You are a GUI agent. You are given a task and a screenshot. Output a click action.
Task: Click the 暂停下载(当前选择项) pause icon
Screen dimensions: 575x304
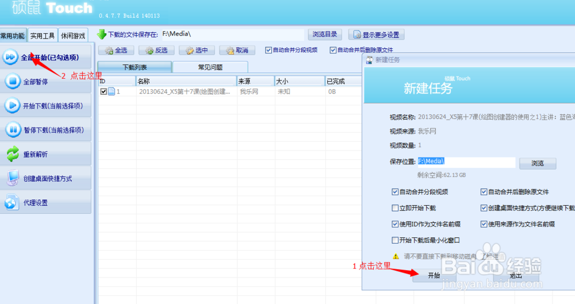pos(13,129)
